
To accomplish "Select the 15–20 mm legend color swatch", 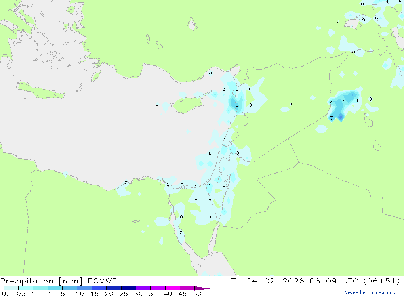I will pyautogui.click(x=99, y=288).
